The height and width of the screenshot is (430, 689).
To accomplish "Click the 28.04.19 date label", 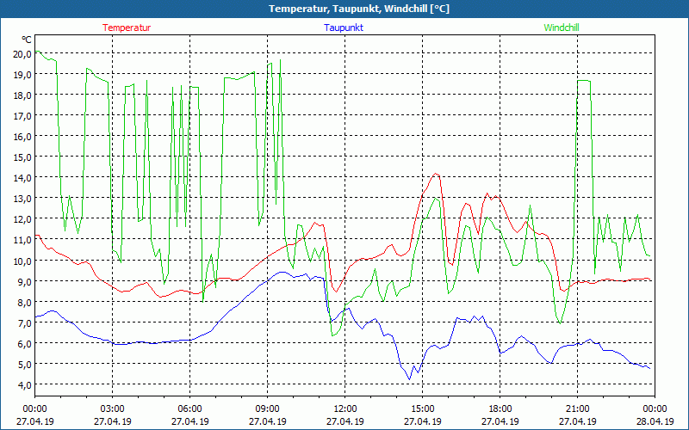I will [x=655, y=421].
